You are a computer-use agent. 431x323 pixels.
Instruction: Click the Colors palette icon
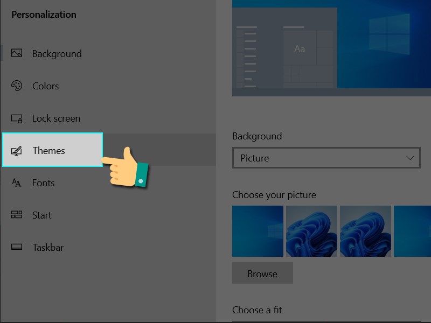point(17,86)
